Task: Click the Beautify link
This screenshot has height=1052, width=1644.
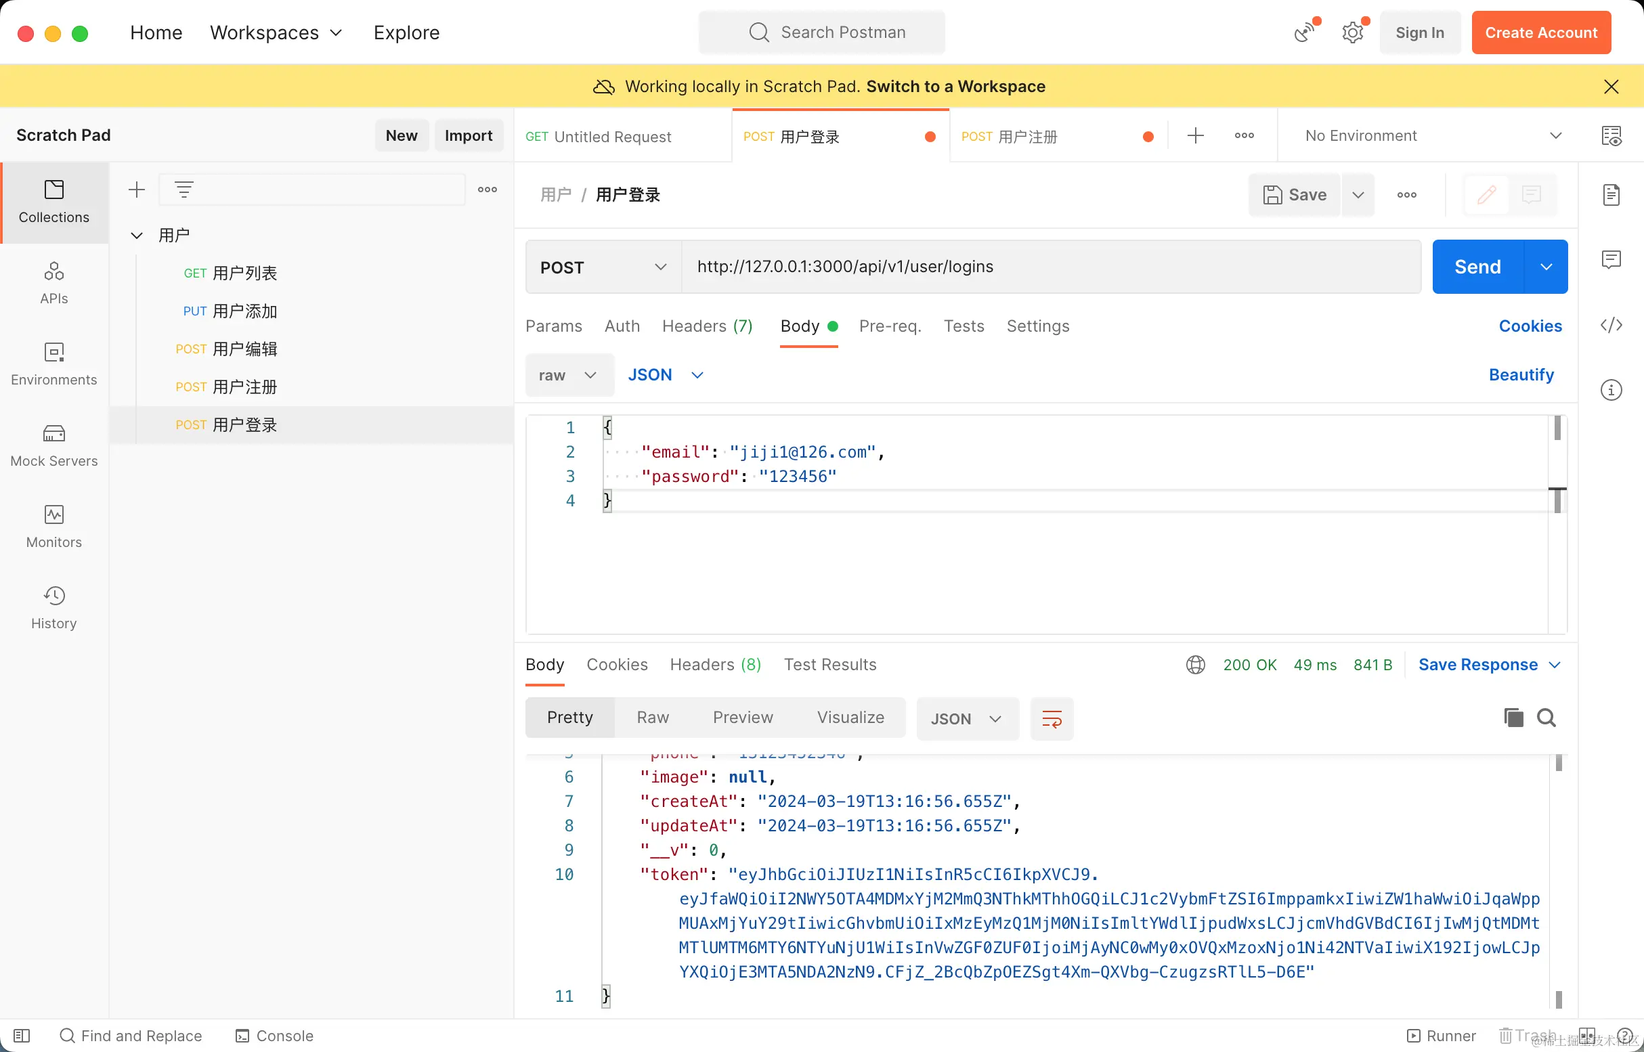Action: pos(1520,374)
